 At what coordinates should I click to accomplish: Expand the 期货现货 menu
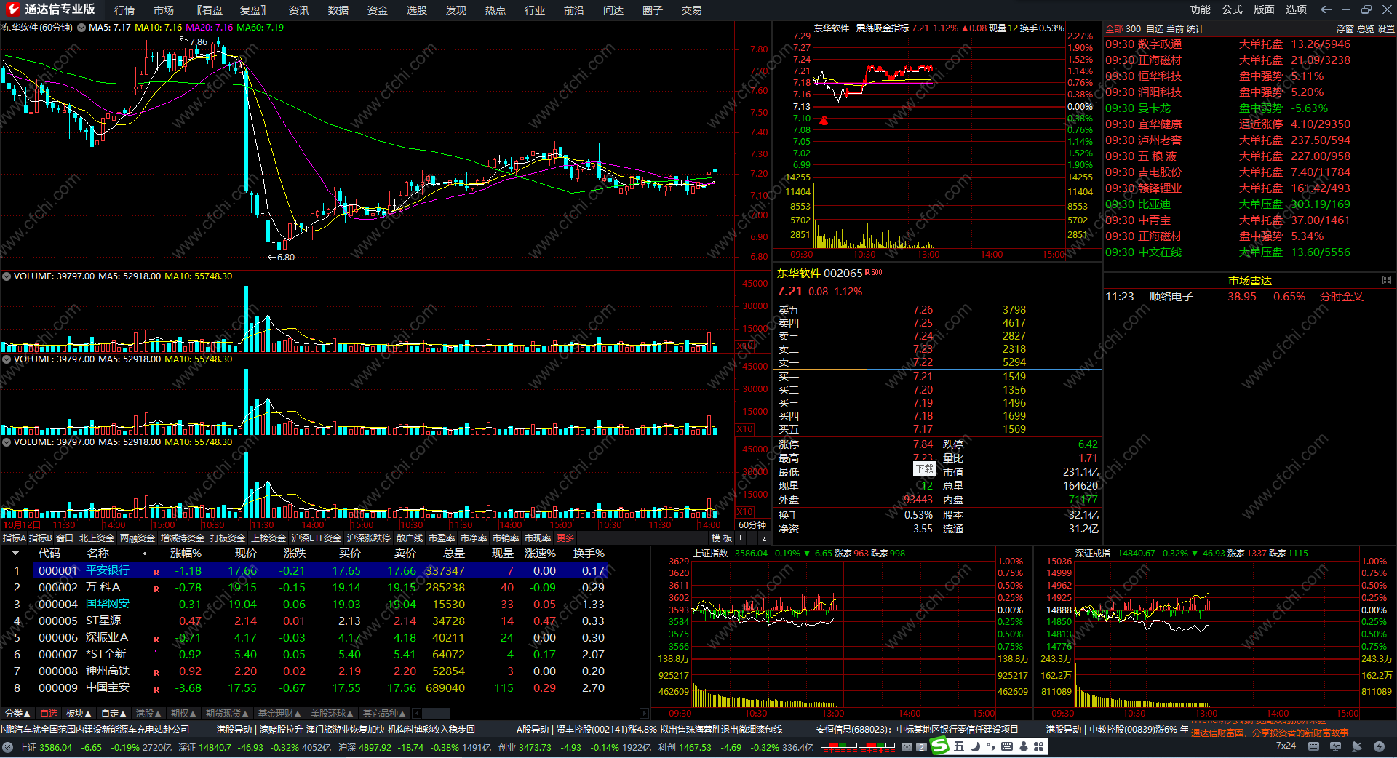227,714
